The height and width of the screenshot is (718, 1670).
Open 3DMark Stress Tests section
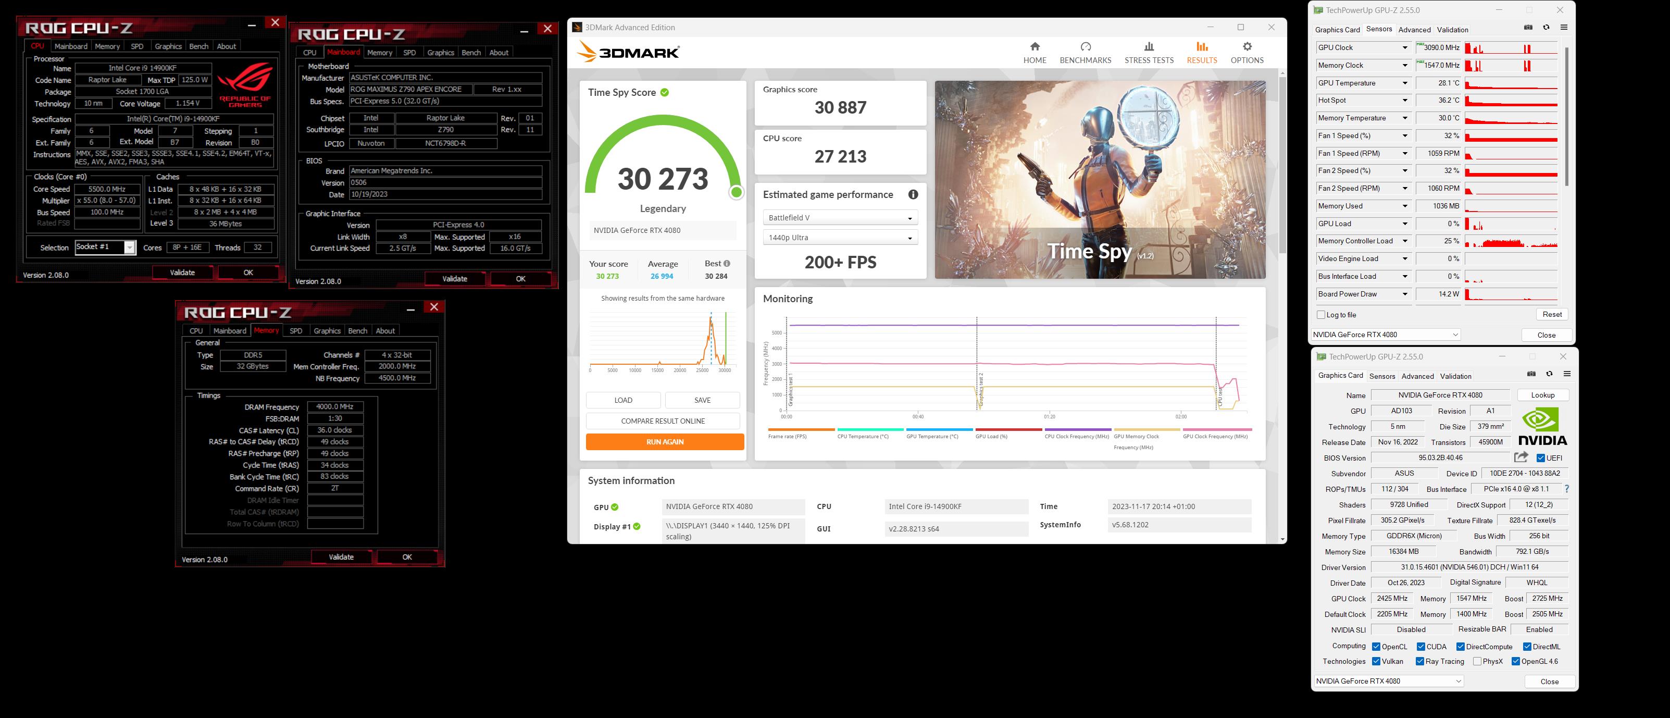[1149, 53]
